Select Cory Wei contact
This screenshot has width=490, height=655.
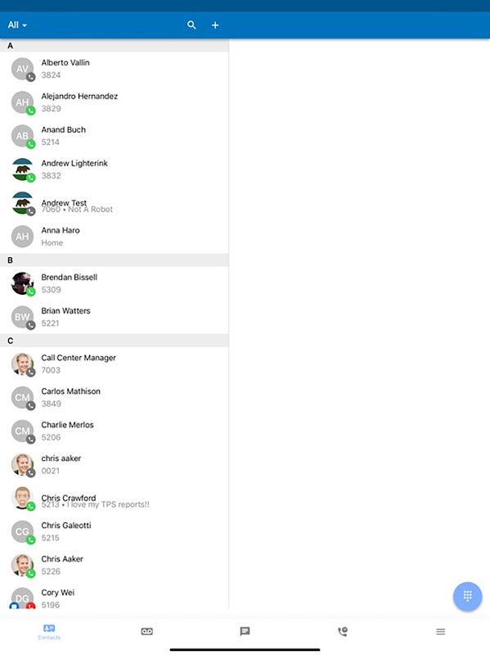tap(114, 597)
